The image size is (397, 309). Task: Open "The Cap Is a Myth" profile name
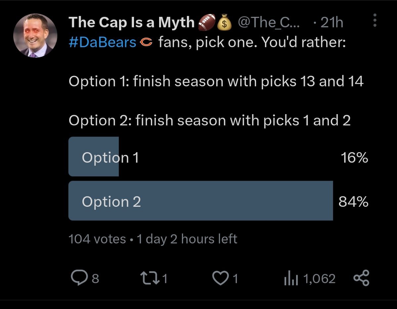[x=131, y=22]
